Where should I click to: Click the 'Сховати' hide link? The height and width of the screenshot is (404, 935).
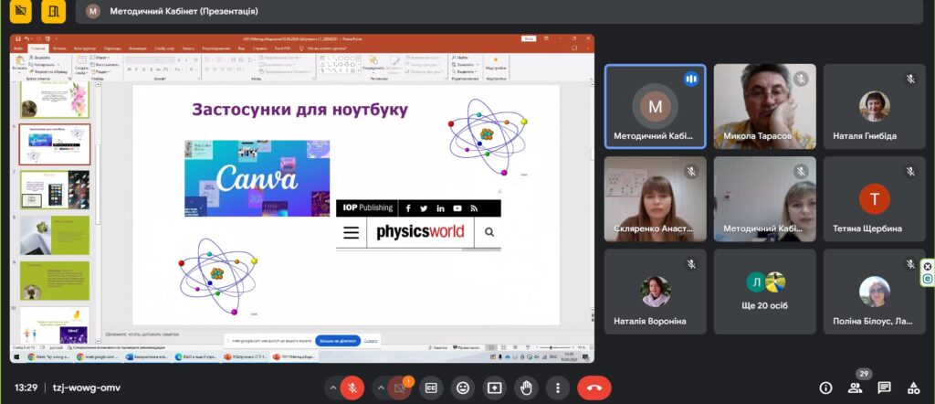(x=371, y=341)
